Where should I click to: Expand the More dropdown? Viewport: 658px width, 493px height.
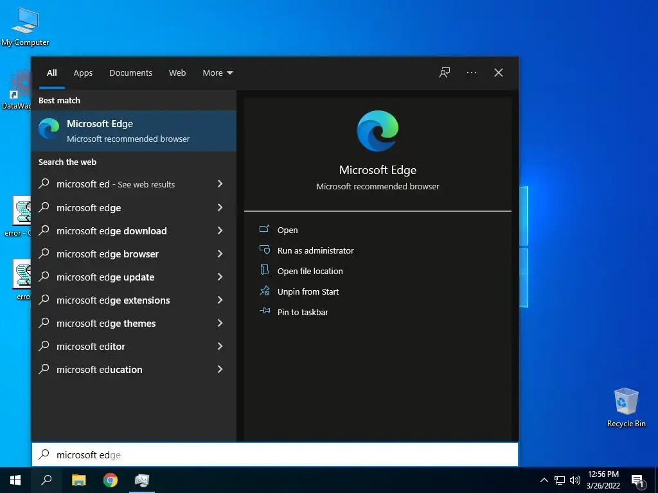(x=217, y=73)
